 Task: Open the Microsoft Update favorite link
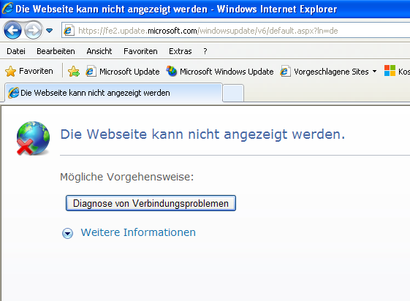tap(123, 72)
